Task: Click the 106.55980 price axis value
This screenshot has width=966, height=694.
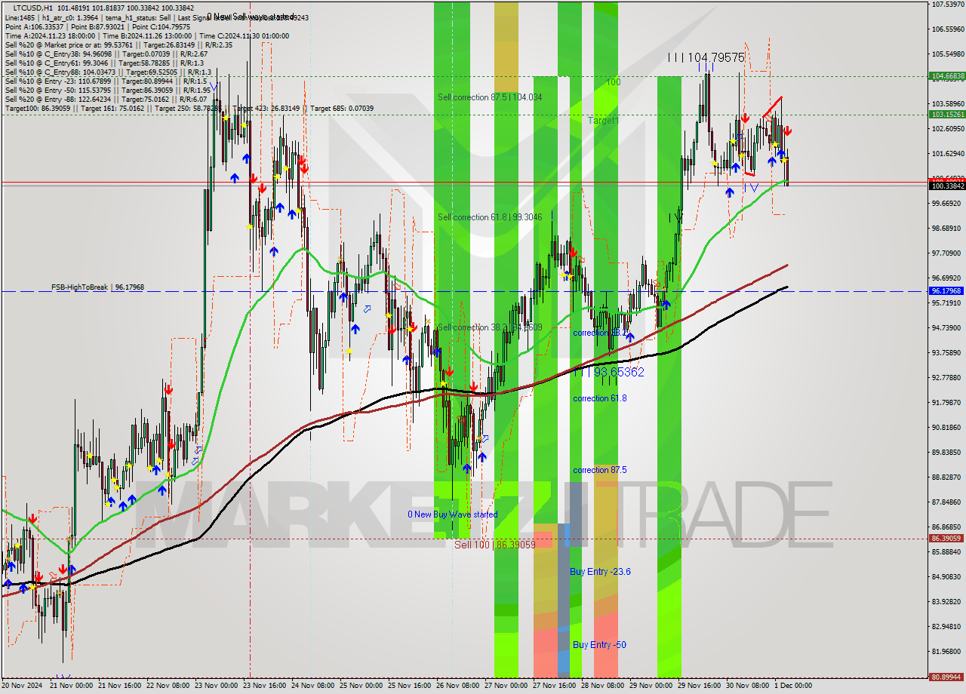Action: (948, 29)
